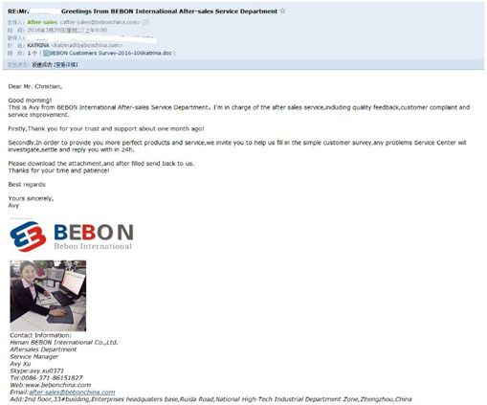Click the BEBON International logo image
This screenshot has height=405, width=487.
coord(72,236)
